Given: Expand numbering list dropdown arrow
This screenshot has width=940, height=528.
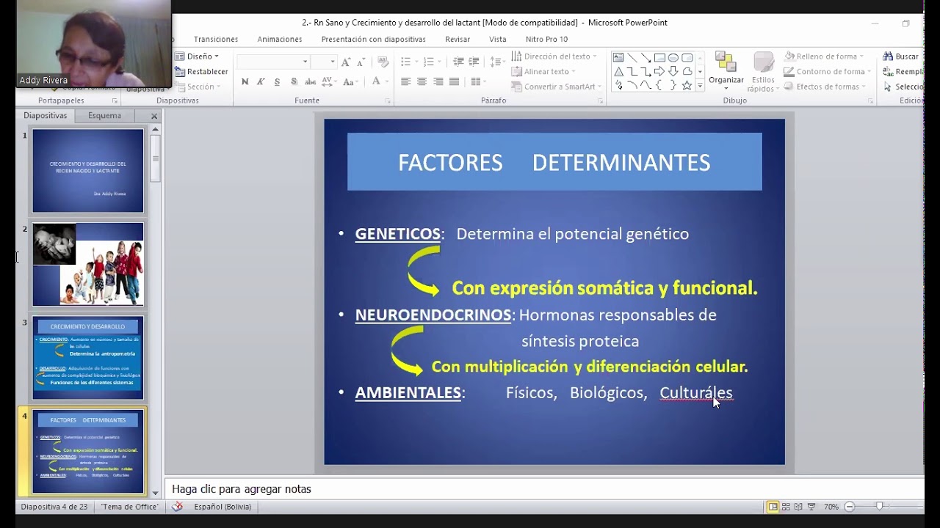Looking at the screenshot, I should click(x=440, y=62).
